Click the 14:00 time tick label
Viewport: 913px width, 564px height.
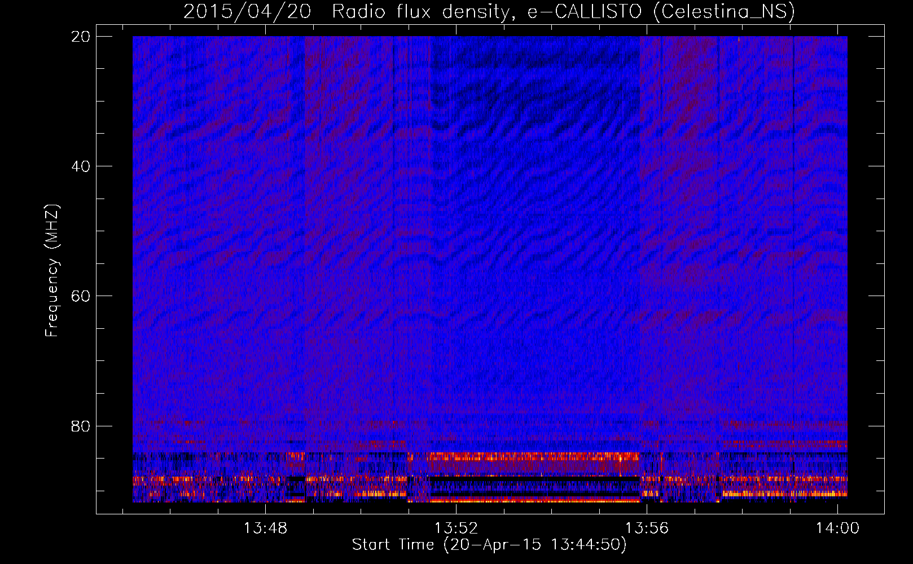coord(837,528)
